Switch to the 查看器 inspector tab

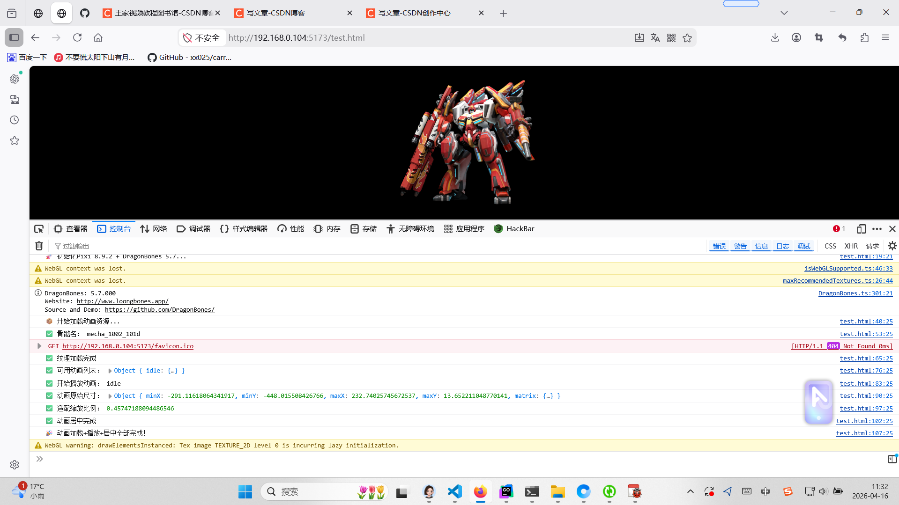(71, 229)
